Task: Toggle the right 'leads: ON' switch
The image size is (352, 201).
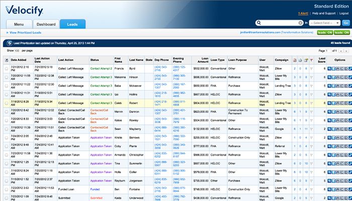Action: [341, 33]
